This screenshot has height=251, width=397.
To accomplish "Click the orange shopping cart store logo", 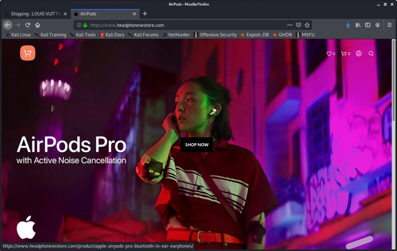I will pos(28,53).
